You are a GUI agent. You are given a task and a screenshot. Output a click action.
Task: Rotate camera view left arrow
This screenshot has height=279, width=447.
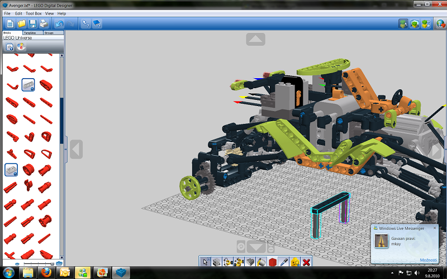(x=76, y=149)
